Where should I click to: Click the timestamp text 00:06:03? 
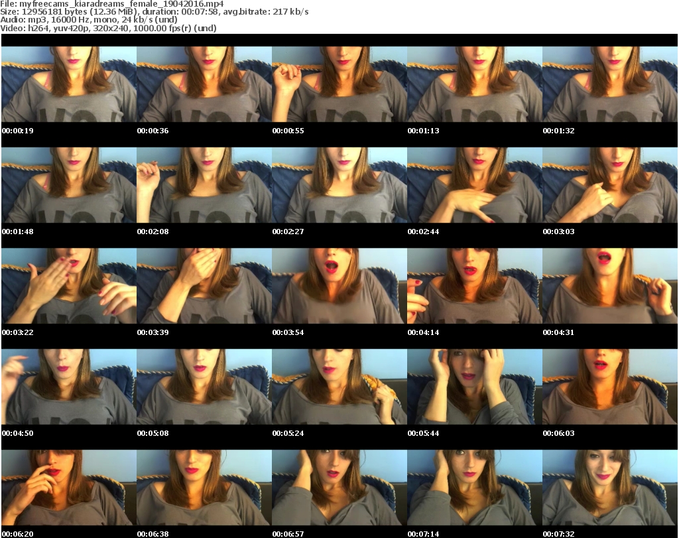click(x=558, y=433)
